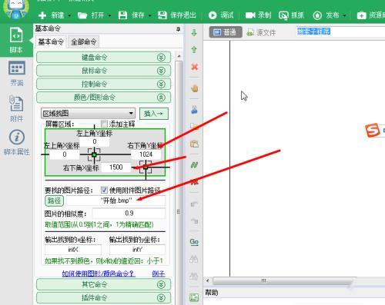Click the 路径 path button
This screenshot has width=385, height=305.
click(54, 201)
